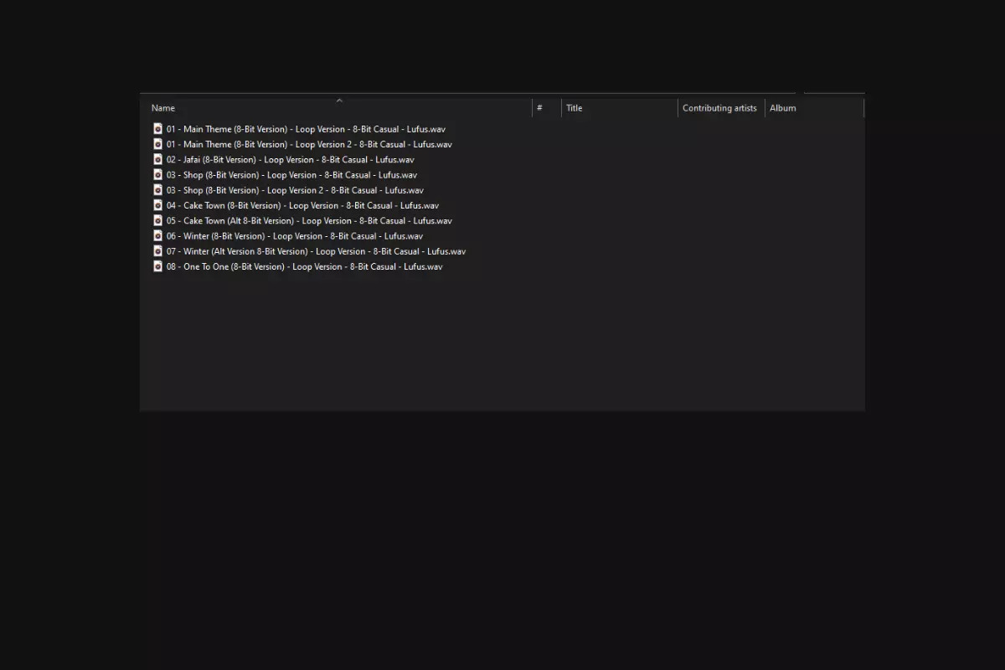Click the icon of 03 Shop Loop Version file

coord(157,175)
